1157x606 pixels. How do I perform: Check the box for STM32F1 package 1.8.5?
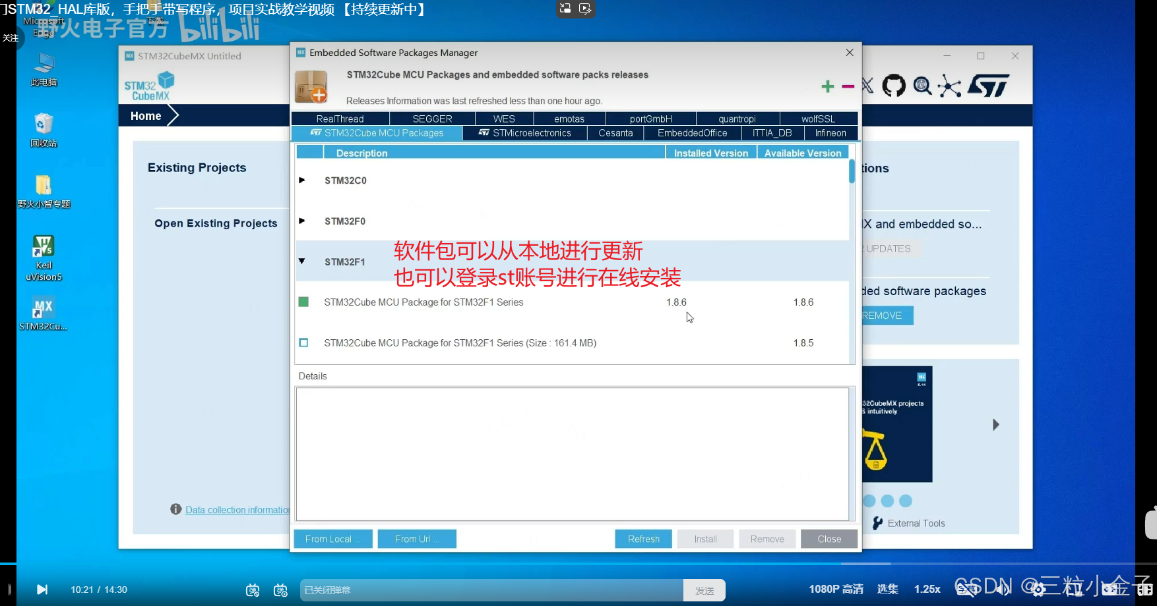click(303, 343)
